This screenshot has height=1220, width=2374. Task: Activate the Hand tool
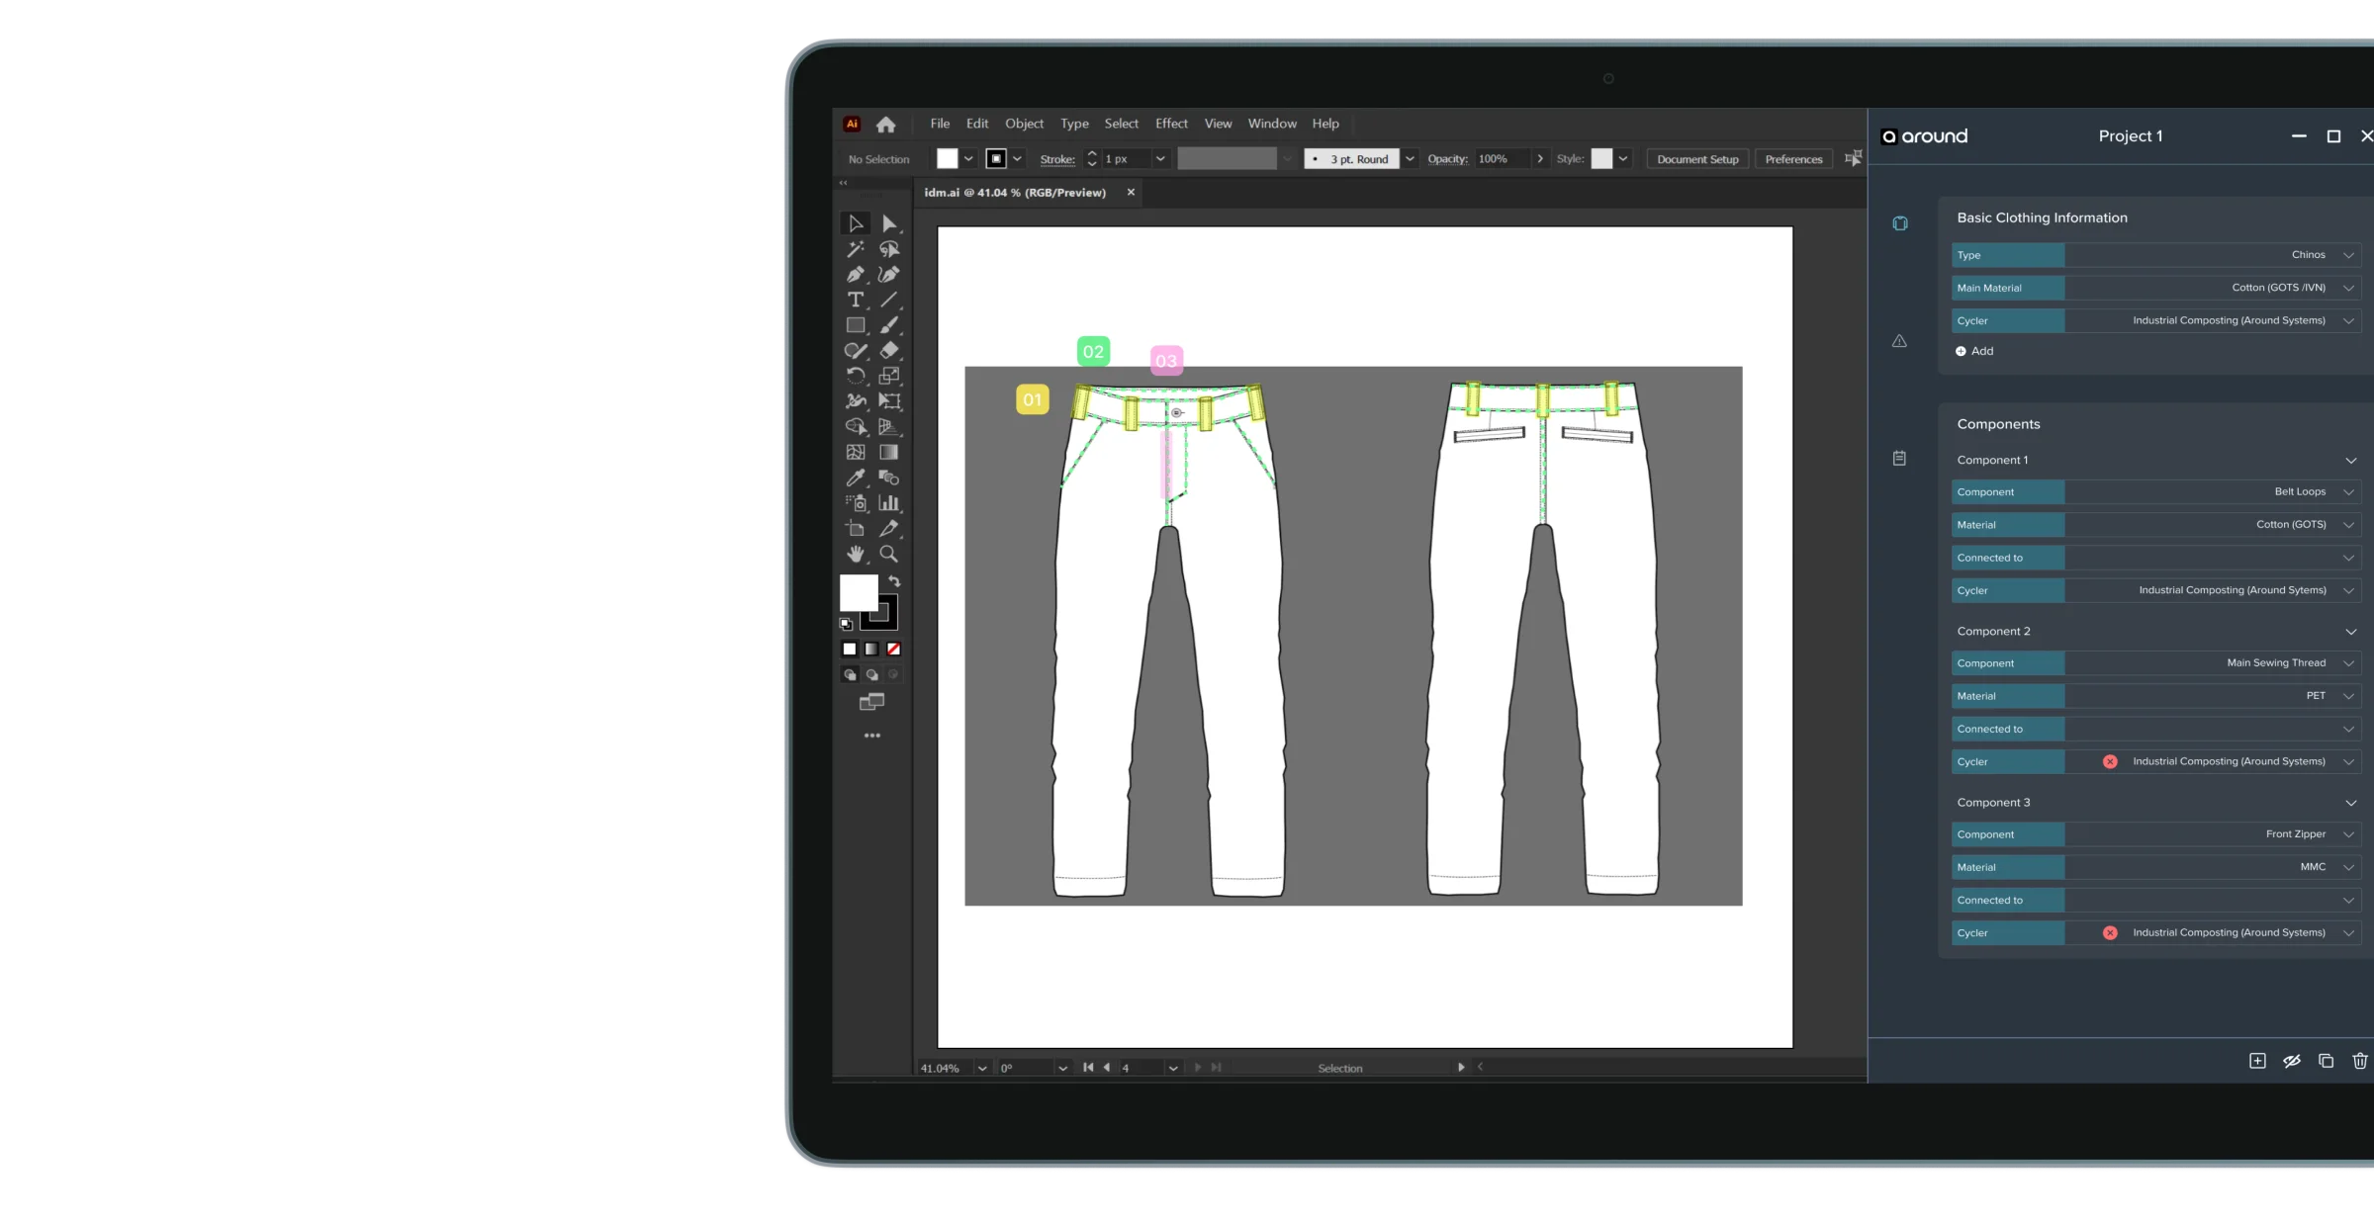tap(855, 554)
